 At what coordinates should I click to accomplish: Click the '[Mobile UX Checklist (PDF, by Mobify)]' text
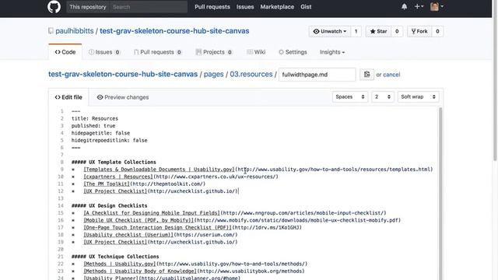139,220
